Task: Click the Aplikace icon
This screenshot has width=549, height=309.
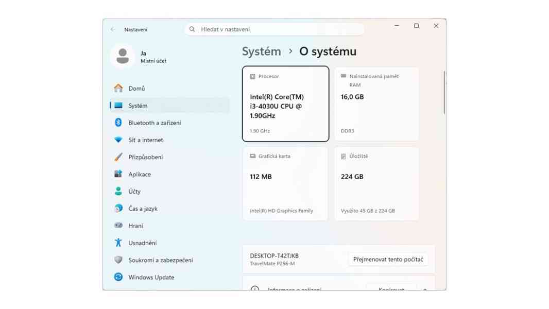Action: [x=118, y=174]
